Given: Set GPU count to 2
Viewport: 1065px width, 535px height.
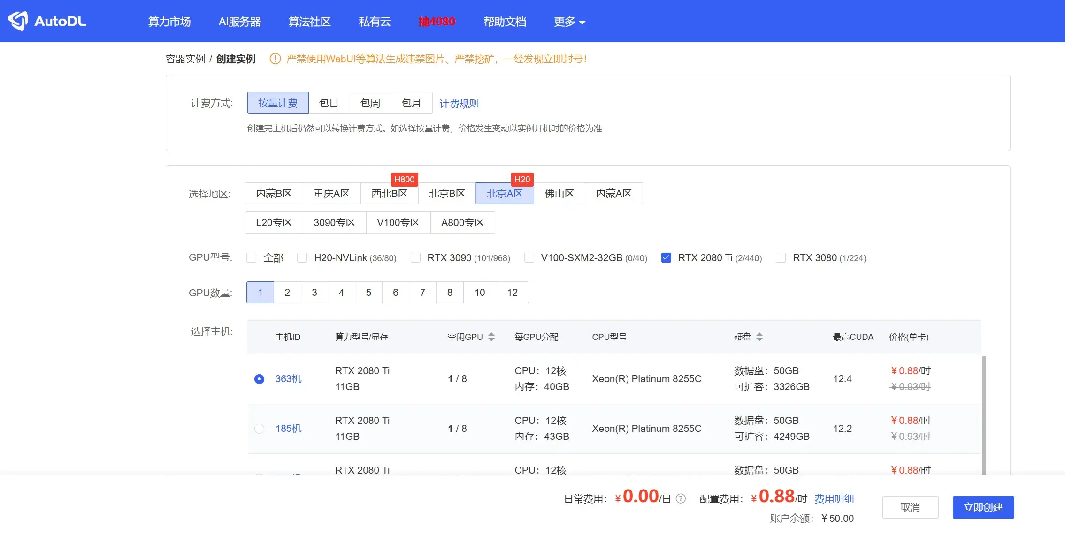Looking at the screenshot, I should click(288, 293).
